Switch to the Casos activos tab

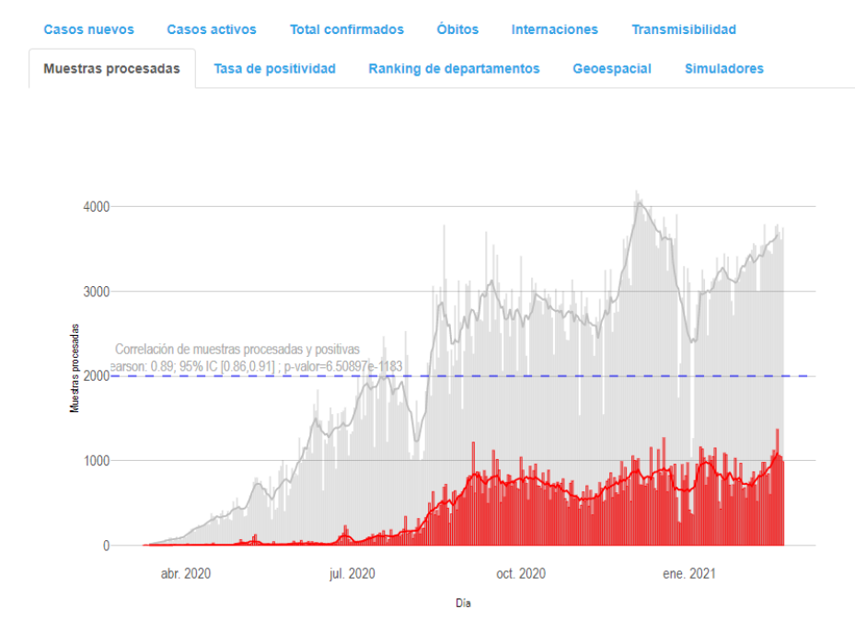(212, 29)
